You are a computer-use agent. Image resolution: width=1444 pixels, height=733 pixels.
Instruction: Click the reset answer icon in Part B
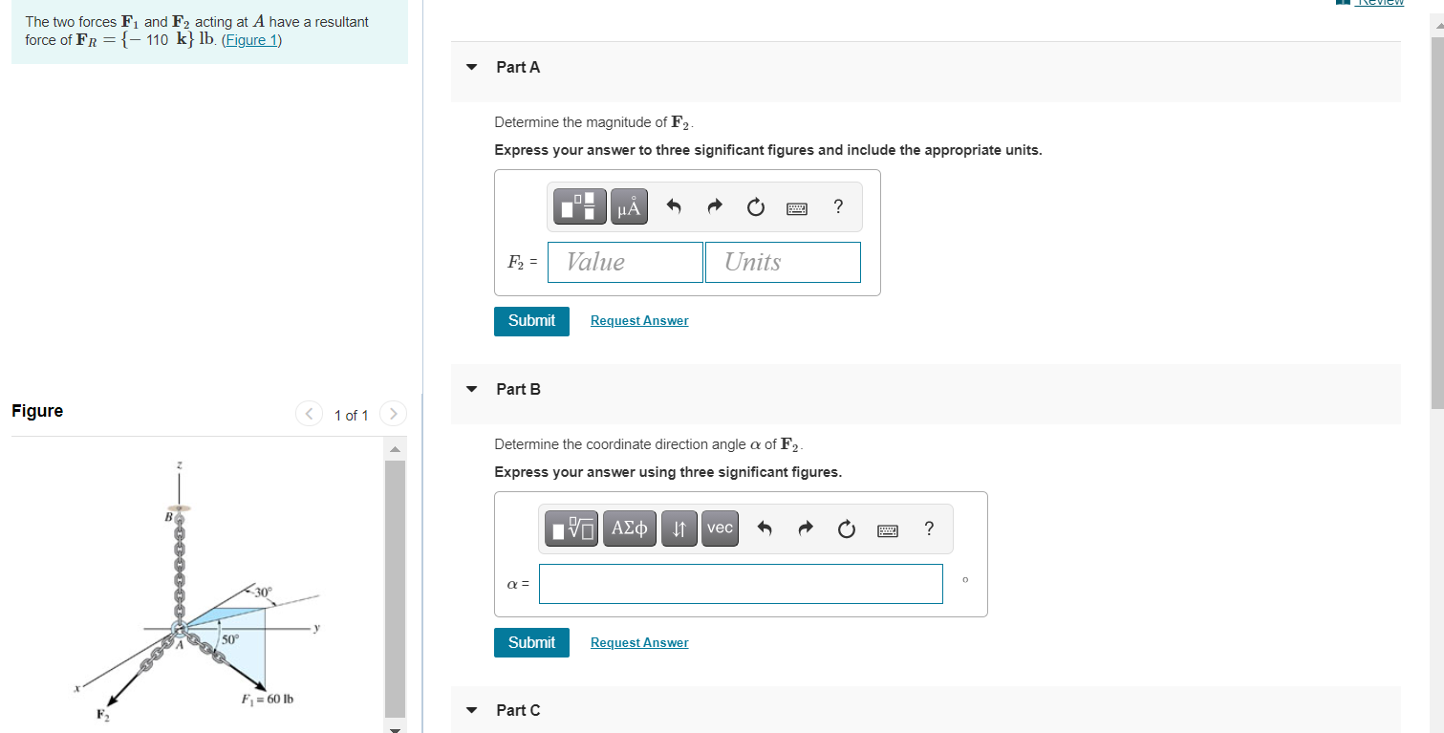pos(846,528)
